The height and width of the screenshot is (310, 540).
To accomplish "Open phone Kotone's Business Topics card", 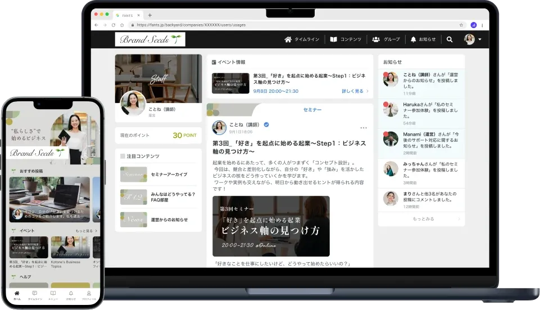I will tap(70, 253).
